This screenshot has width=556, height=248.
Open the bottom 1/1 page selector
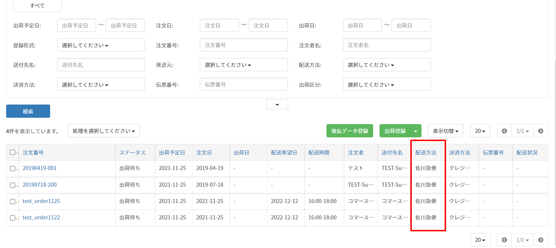523,240
